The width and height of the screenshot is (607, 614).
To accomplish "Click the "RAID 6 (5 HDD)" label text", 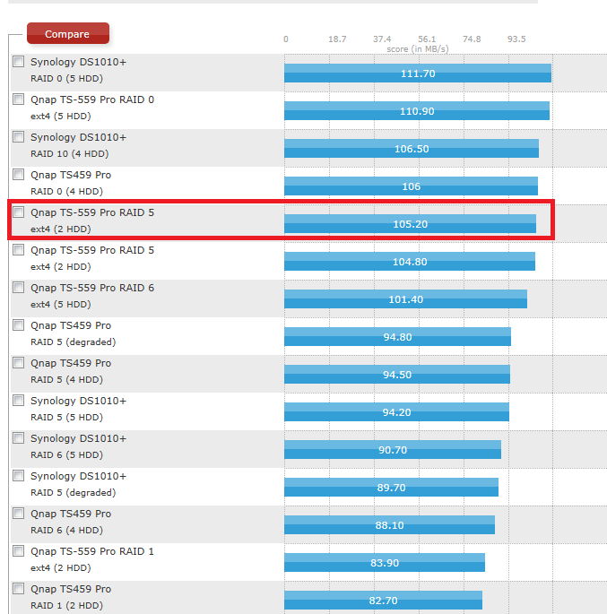I will [x=66, y=454].
